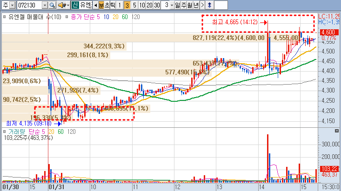Click the magnifier stock search icon
Image resolution: width=341 pixels, height=191 pixels.
tap(52, 5)
